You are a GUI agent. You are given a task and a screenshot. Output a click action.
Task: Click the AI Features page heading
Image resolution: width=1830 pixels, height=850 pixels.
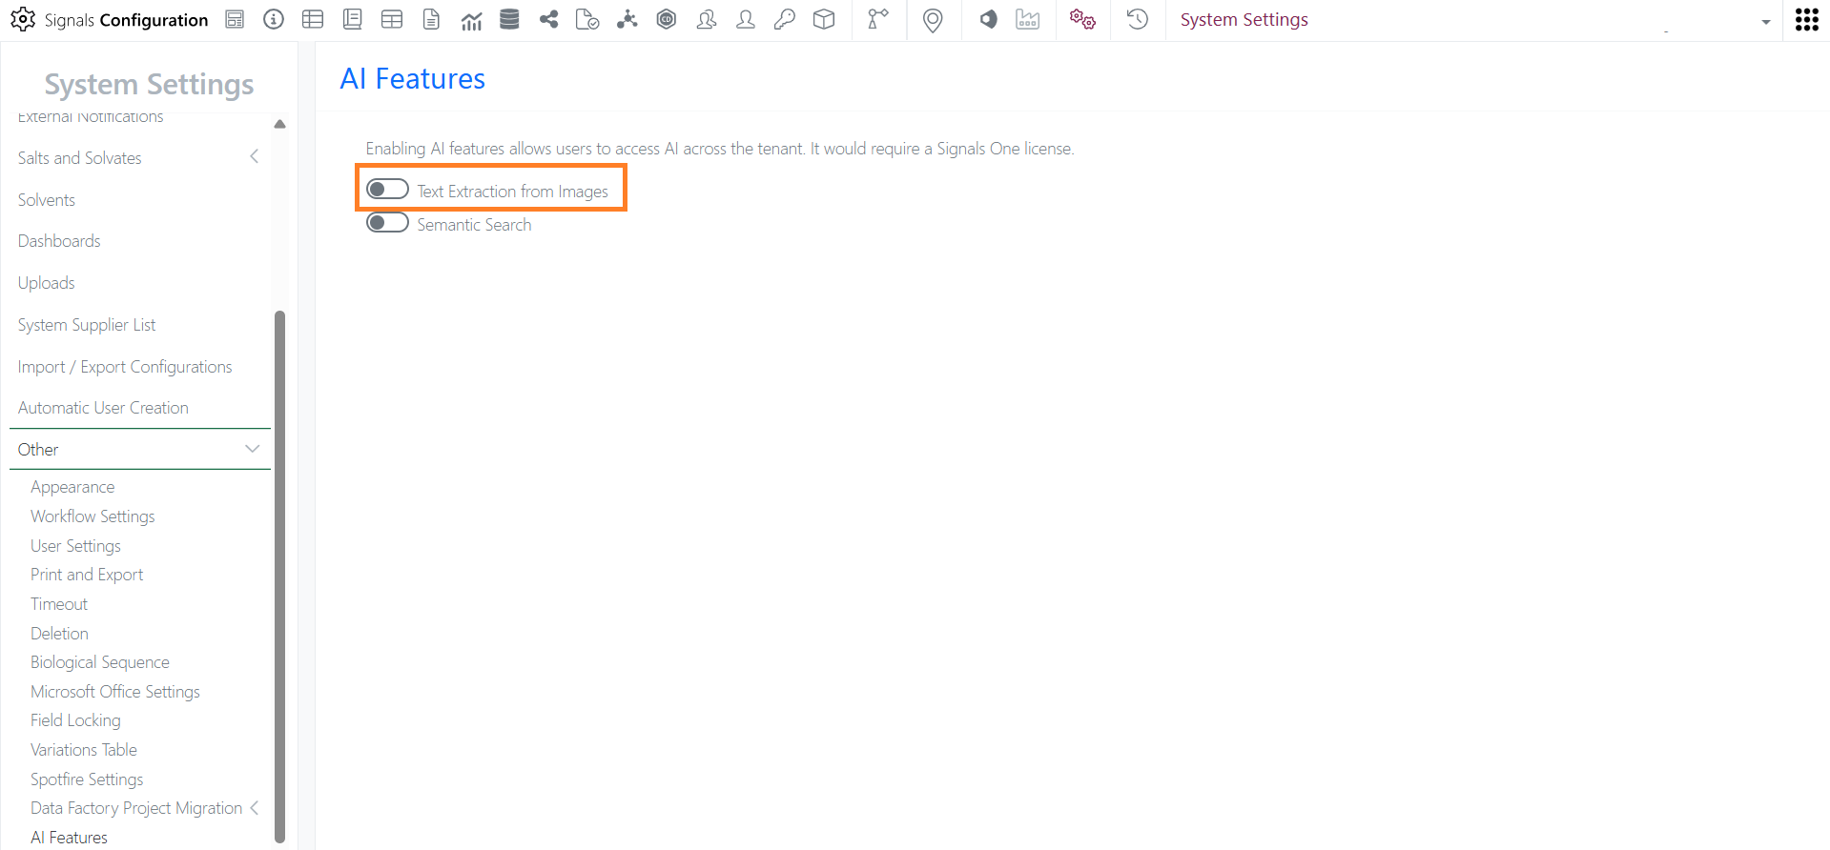413,78
